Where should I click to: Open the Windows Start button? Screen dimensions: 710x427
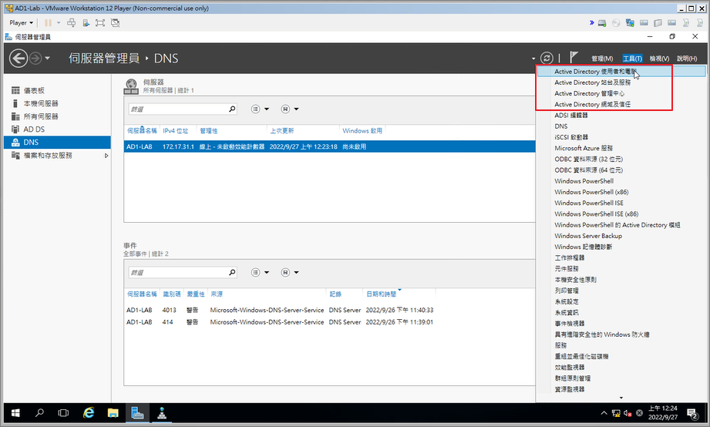click(x=15, y=413)
